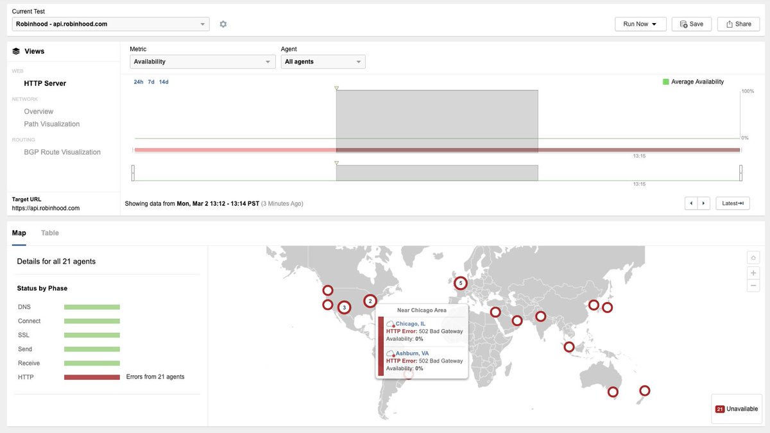Click the right handle of timeline range slider

point(741,173)
